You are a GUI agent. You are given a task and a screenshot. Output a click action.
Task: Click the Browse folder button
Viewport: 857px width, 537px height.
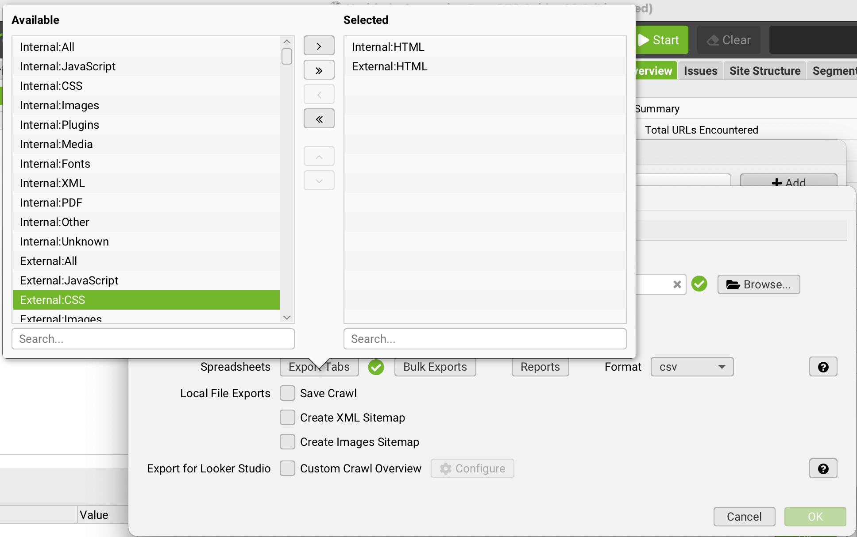click(758, 284)
